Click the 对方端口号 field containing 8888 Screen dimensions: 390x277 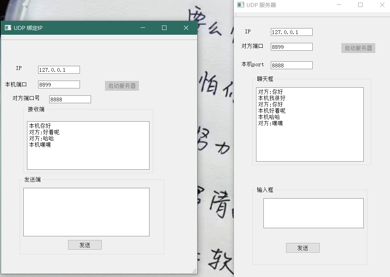coord(70,99)
